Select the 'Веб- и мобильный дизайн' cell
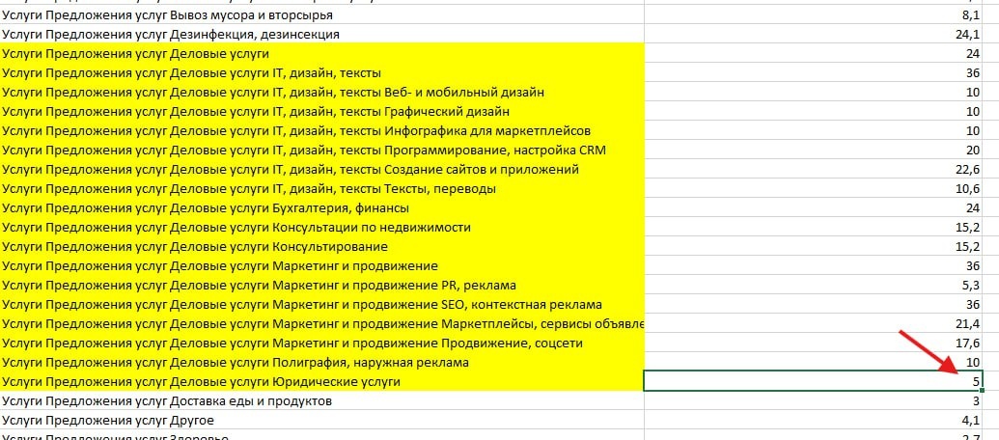This screenshot has width=999, height=440. coord(321,92)
